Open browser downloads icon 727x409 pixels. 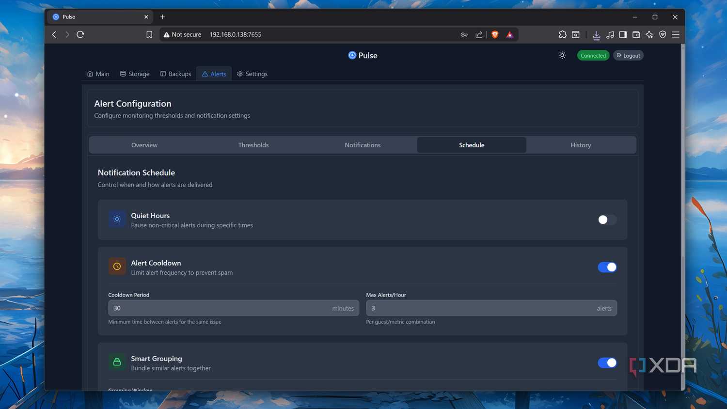pyautogui.click(x=597, y=35)
